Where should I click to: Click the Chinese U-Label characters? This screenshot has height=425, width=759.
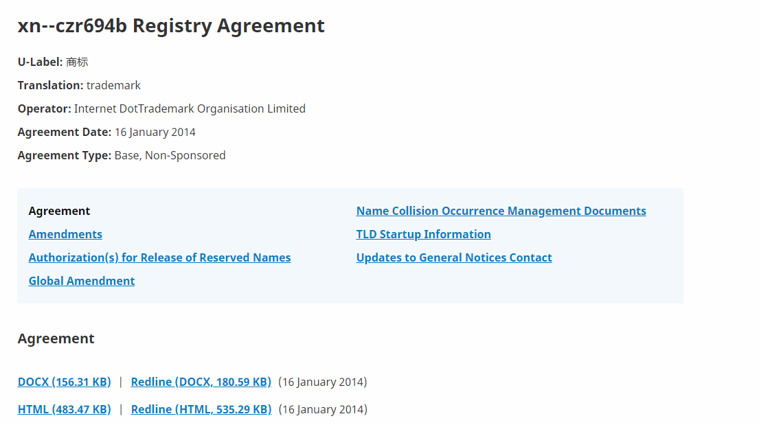coord(77,62)
